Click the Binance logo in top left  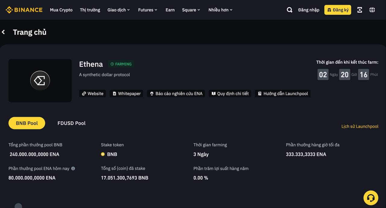pos(24,9)
